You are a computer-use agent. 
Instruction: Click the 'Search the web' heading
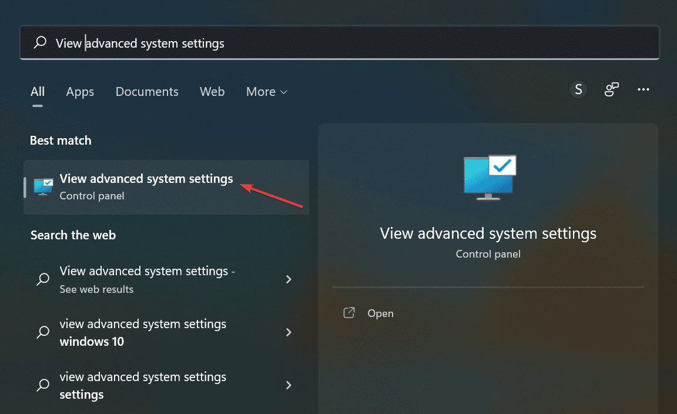[x=73, y=235]
